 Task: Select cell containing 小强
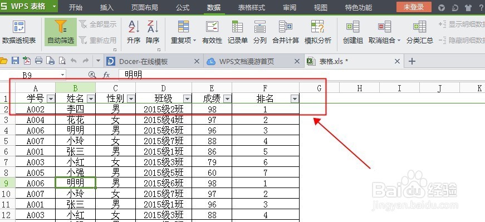76,172
